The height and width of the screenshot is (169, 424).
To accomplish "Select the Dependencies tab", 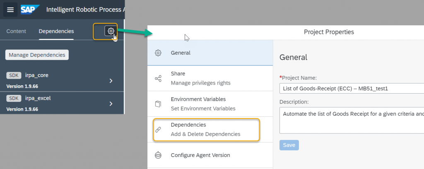I will (x=56, y=31).
